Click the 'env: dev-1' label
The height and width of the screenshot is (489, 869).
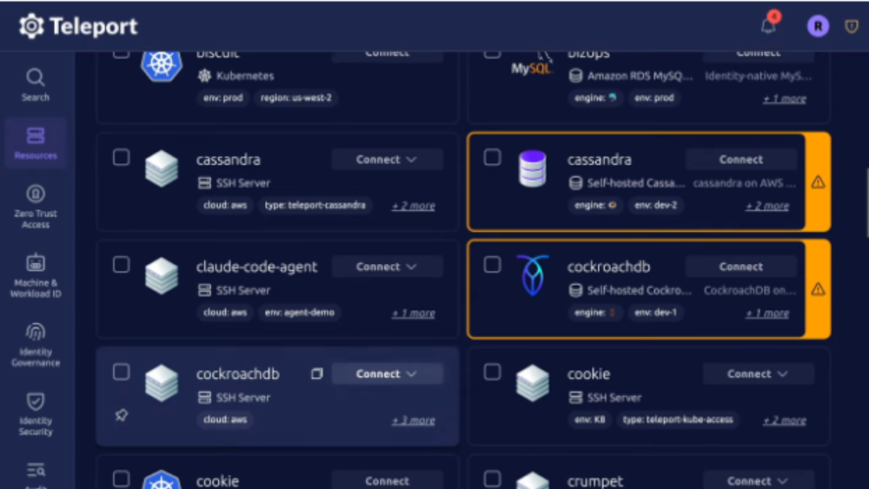click(x=655, y=313)
